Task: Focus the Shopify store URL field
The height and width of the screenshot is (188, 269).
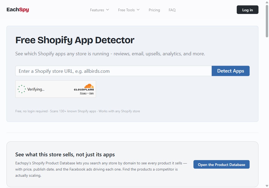Action: [114, 71]
